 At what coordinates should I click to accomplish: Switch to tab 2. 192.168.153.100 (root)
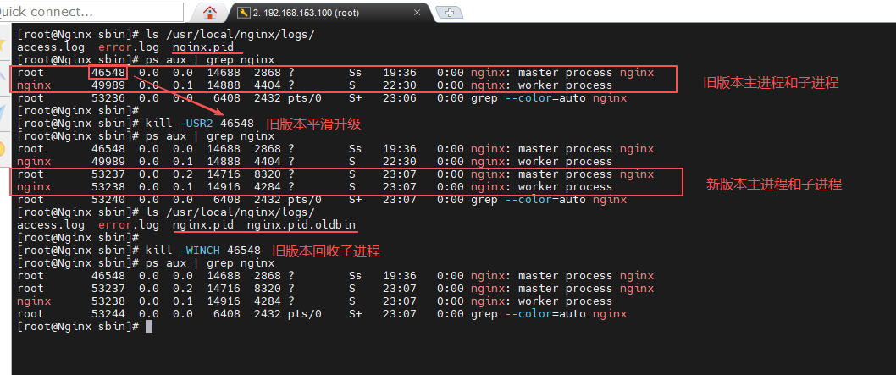329,13
